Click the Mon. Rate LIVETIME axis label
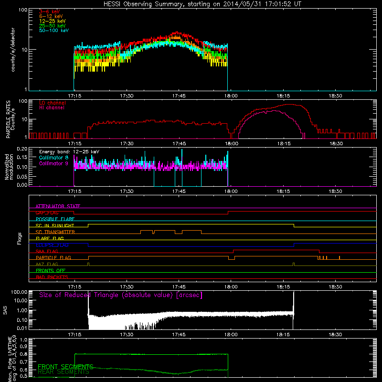Image resolution: width=382 pixels, height=382 pixels. pyautogui.click(x=12, y=358)
